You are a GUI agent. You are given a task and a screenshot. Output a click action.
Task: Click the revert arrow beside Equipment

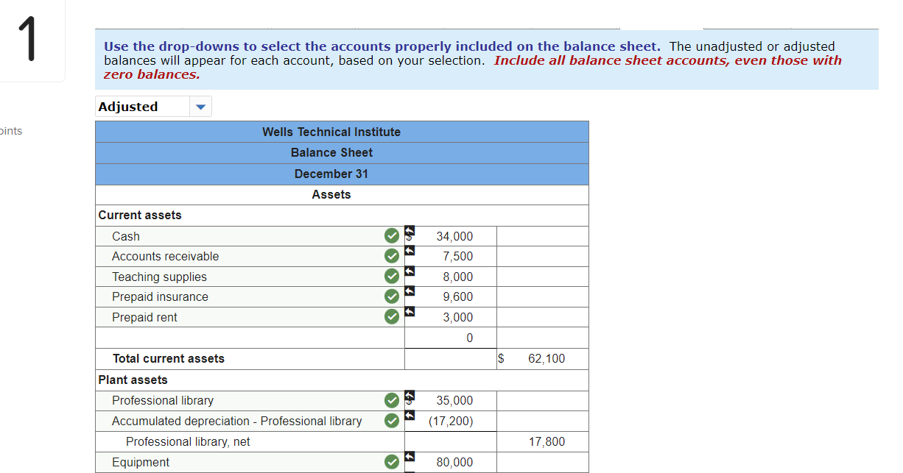409,458
